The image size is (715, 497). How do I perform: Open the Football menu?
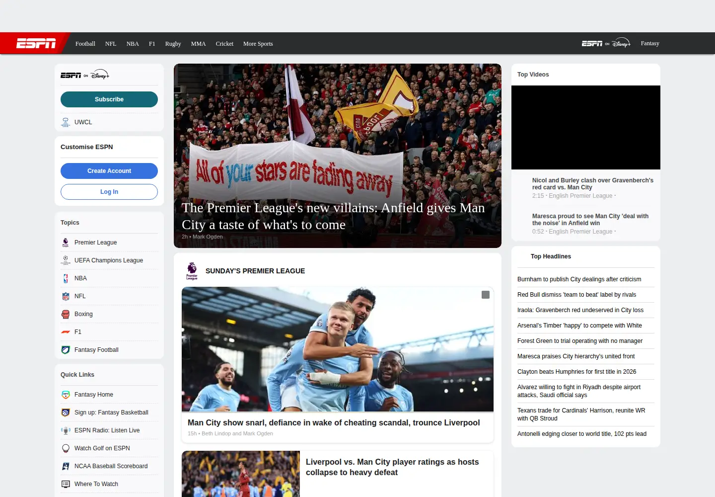pyautogui.click(x=85, y=44)
